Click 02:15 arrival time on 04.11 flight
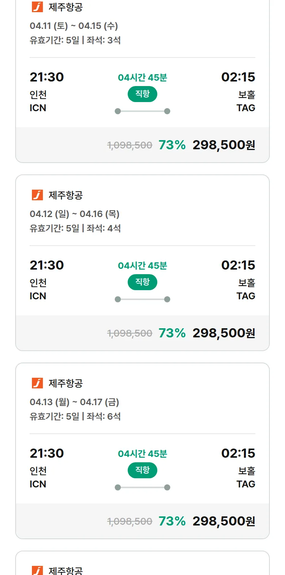The height and width of the screenshot is (575, 285). pos(238,77)
